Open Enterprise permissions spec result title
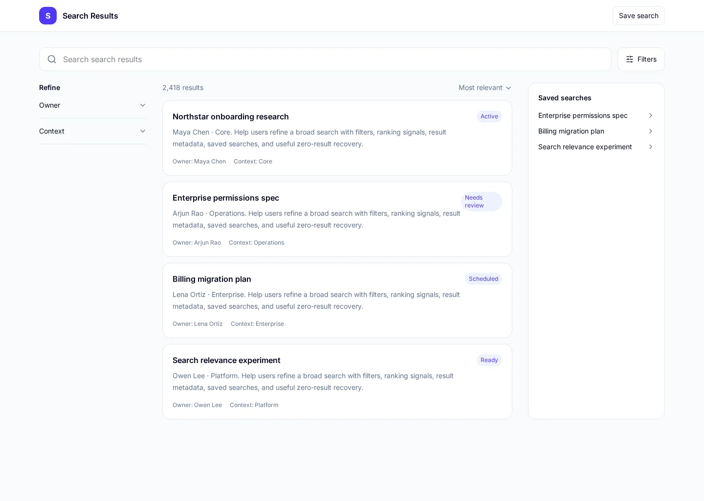The image size is (704, 501). click(x=226, y=198)
